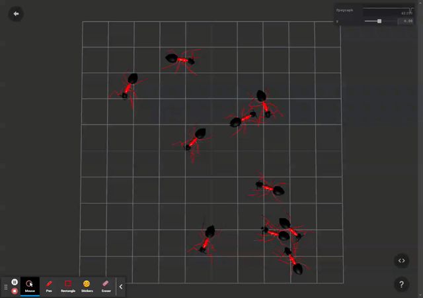Click the y slider handle
423x298 pixels.
click(x=379, y=21)
